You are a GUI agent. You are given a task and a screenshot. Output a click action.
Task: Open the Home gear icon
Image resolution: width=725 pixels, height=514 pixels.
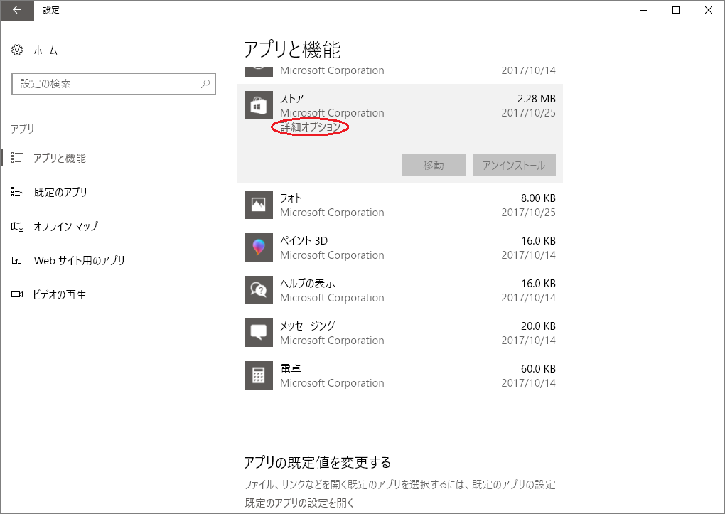coord(17,50)
